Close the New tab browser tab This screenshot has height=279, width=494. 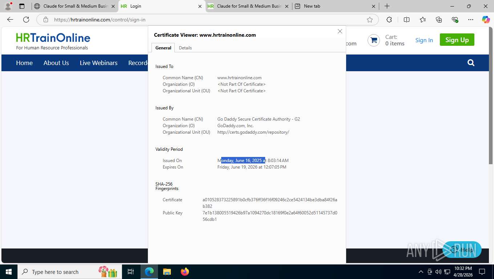374,6
